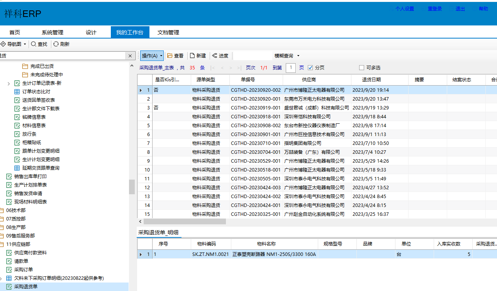This screenshot has height=291, width=497.
Task: Click the 进度 progress icon
Action: 215,56
